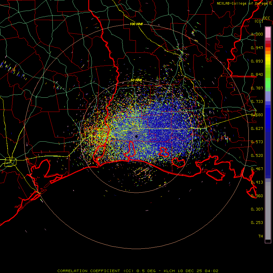
Task: Click the 0.253 scale value
Action: coord(257,223)
